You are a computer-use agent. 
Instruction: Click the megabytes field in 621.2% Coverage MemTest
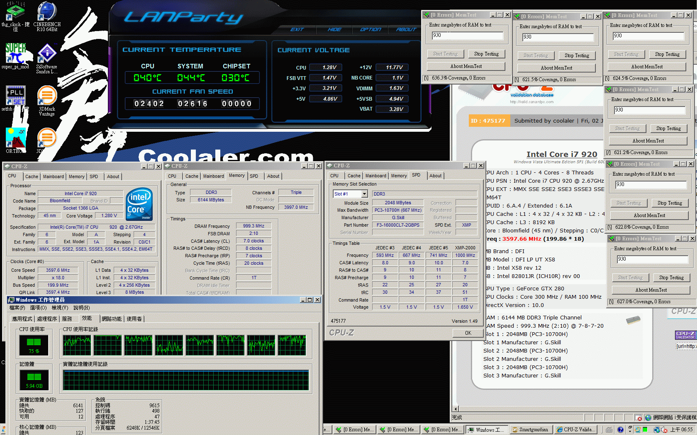tap(650, 110)
